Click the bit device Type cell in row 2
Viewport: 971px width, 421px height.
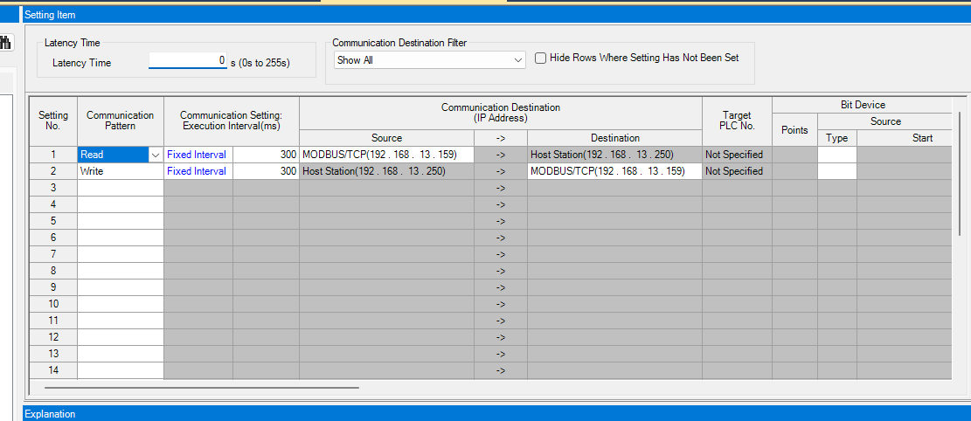[837, 171]
